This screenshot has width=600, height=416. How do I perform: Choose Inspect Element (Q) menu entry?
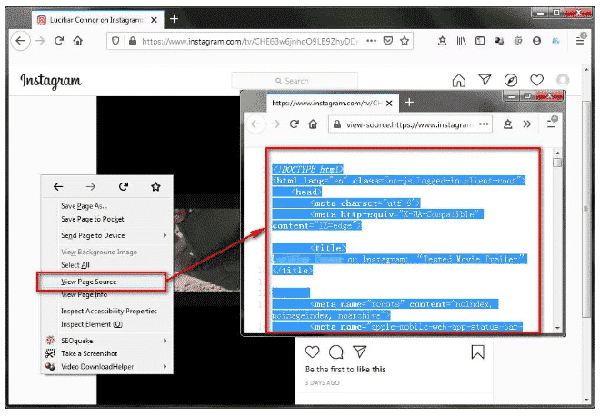107,324
